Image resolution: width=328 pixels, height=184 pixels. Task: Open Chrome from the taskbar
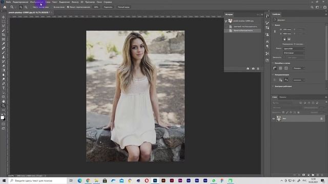pos(88,180)
